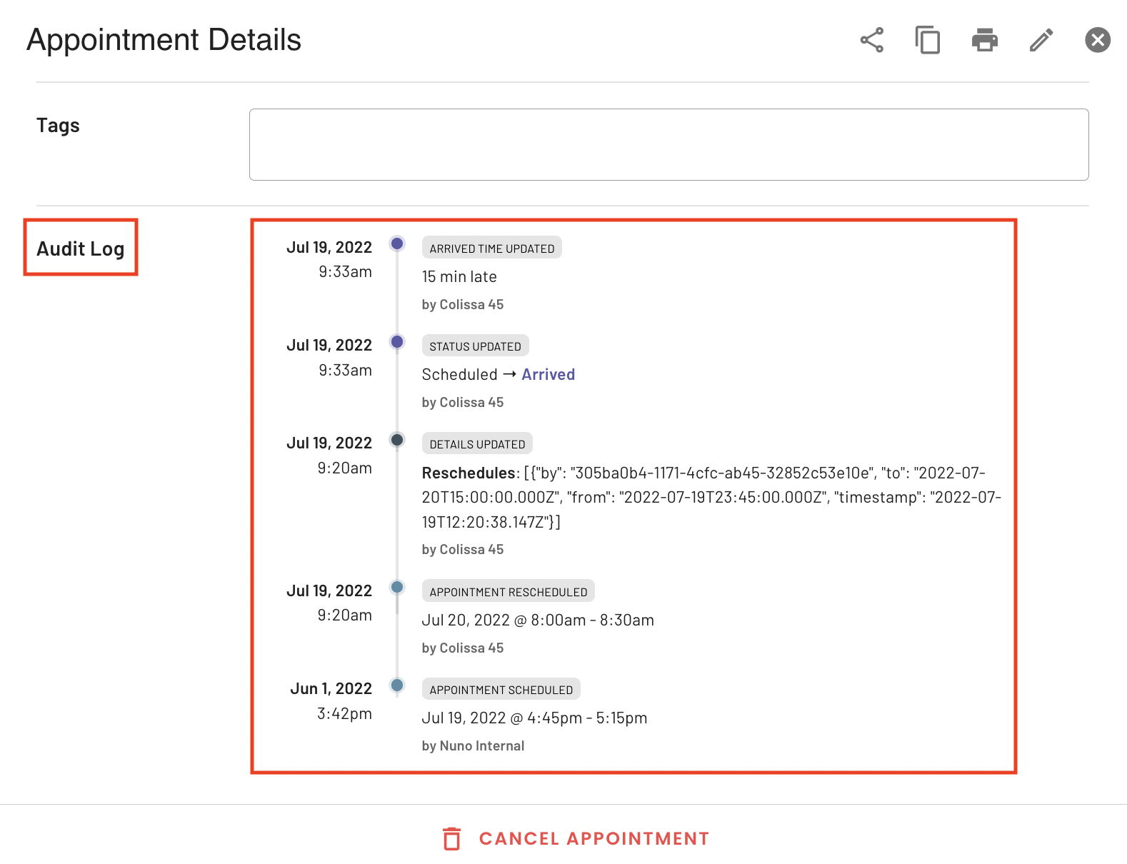Click the APPOINTMENT SCHEDULED badge
This screenshot has width=1127, height=864.
point(501,689)
